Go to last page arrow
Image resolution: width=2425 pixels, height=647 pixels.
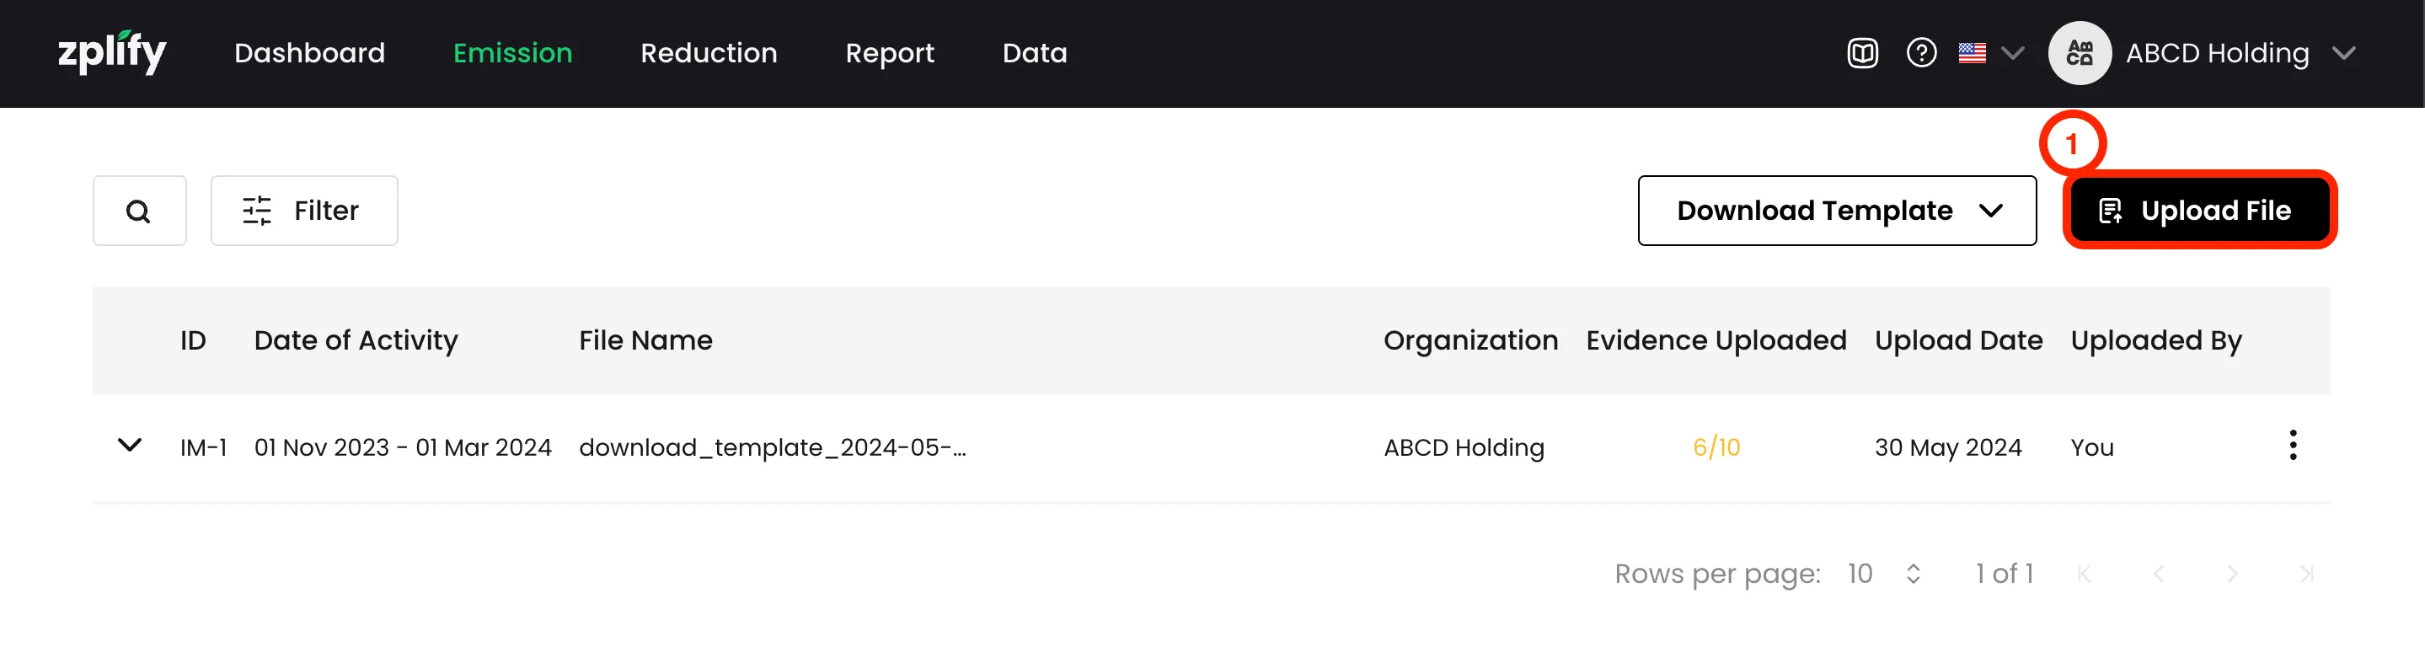[2305, 574]
